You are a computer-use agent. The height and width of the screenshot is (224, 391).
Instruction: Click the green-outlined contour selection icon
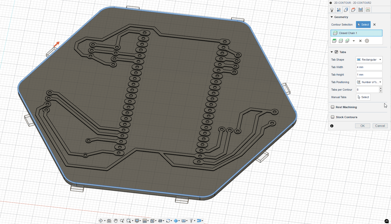pyautogui.click(x=341, y=41)
